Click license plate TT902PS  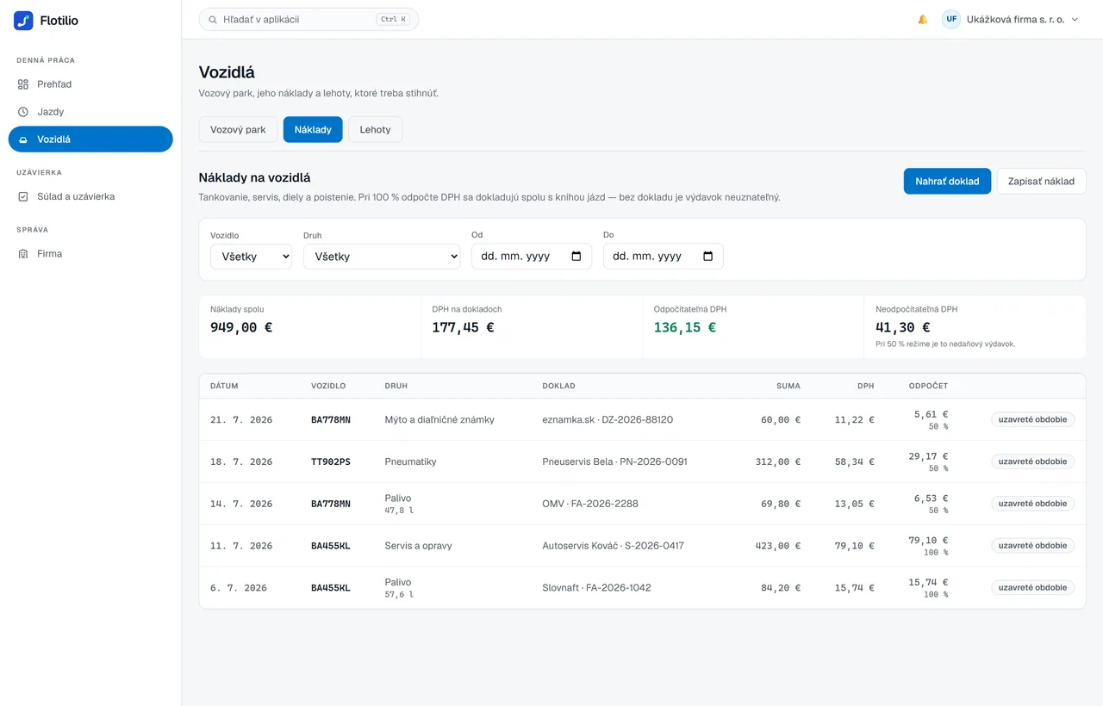pos(331,461)
